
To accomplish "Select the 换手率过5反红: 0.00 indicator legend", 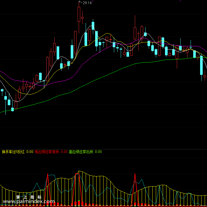I will pyautogui.click(x=18, y=152).
